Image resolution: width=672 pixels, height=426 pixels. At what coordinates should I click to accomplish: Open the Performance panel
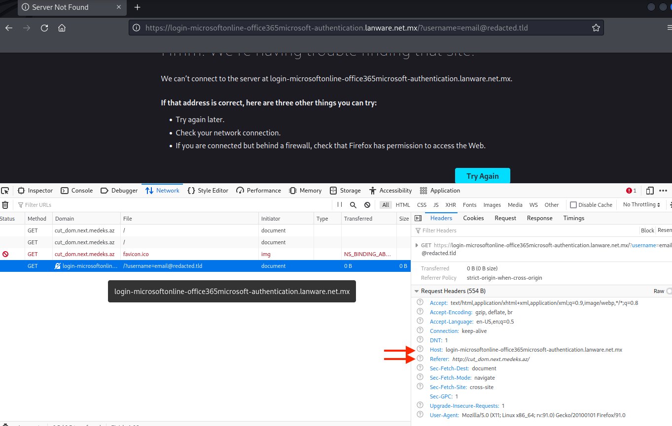tap(258, 191)
